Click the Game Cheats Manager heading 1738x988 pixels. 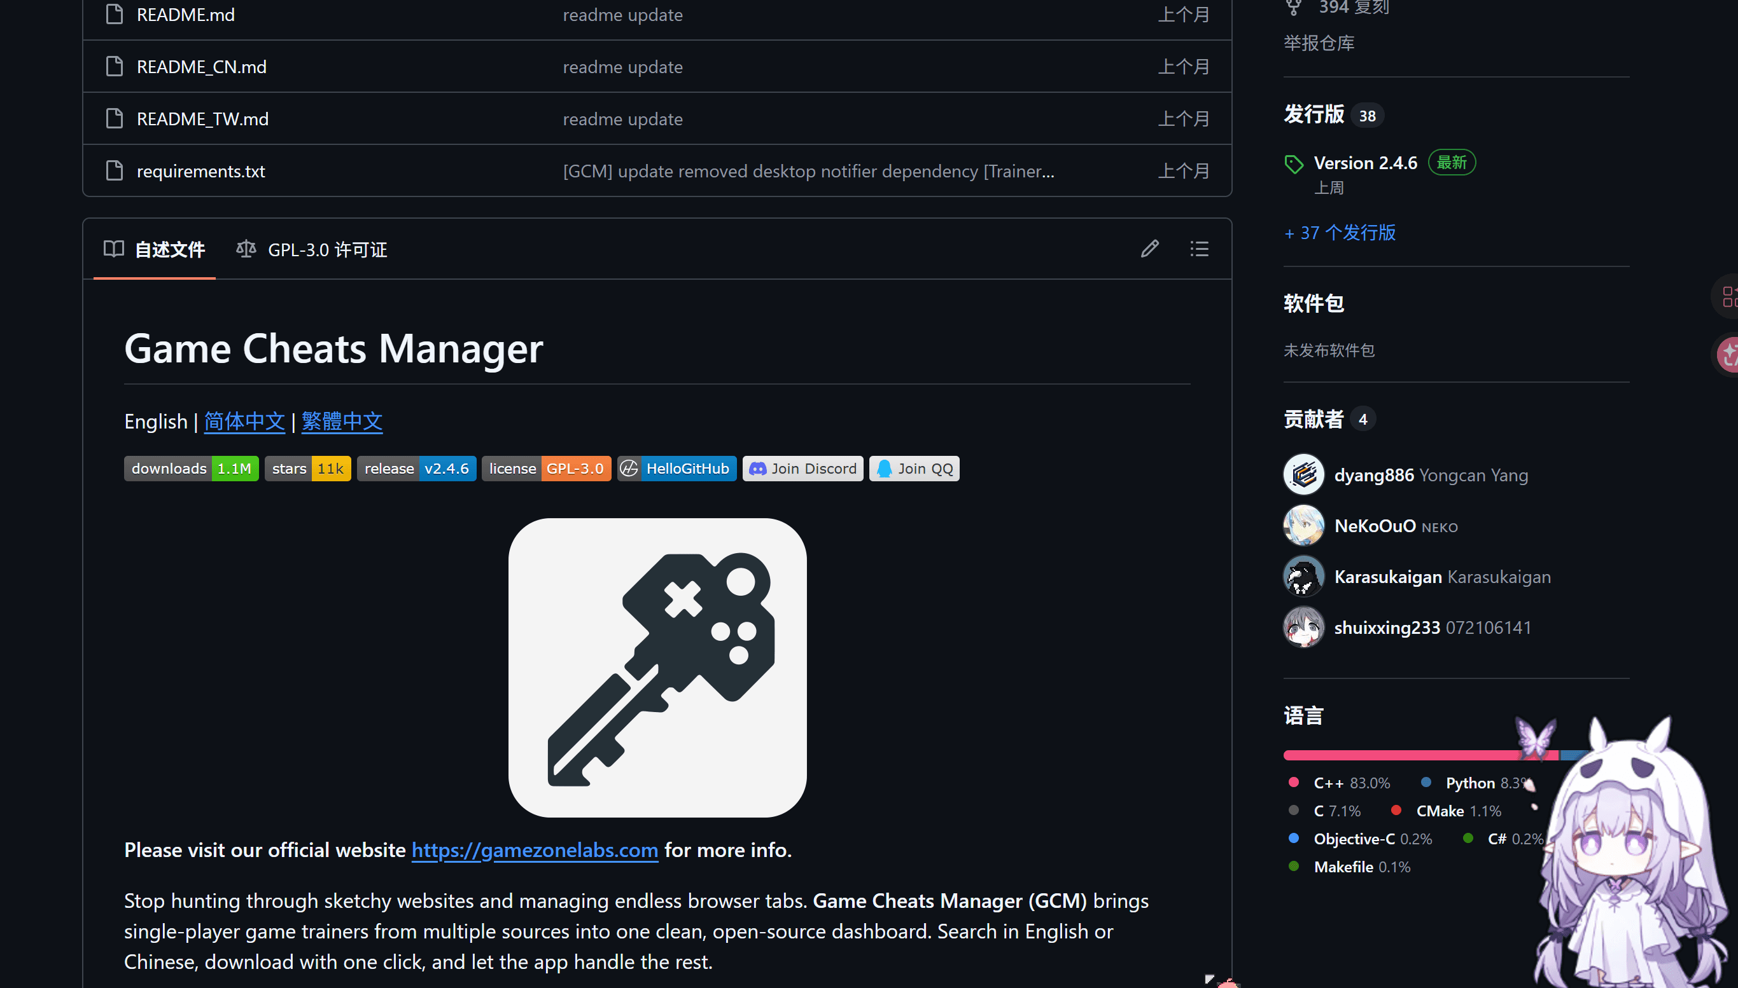click(333, 348)
